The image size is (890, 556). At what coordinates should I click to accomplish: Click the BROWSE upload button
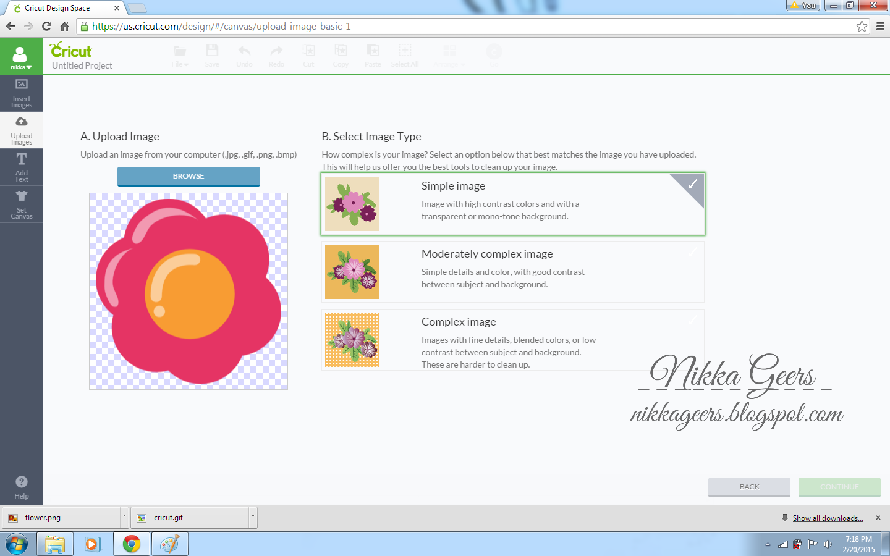click(x=189, y=176)
